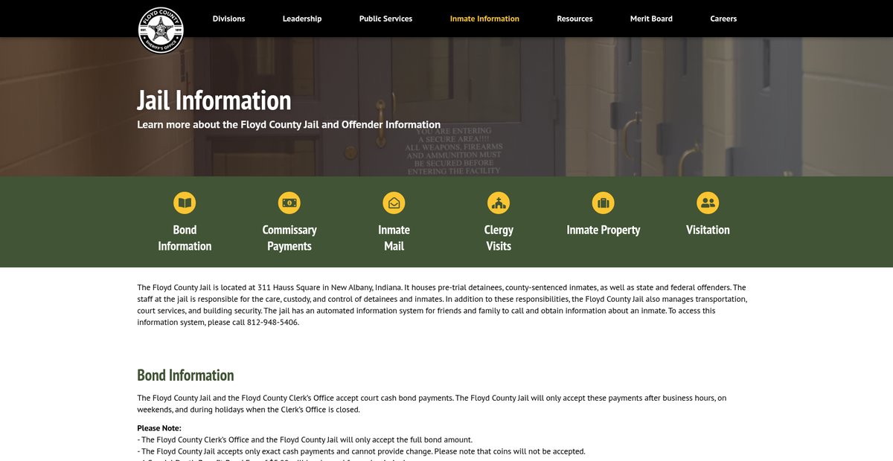
Task: Open the Inmate Information menu
Action: click(x=484, y=19)
